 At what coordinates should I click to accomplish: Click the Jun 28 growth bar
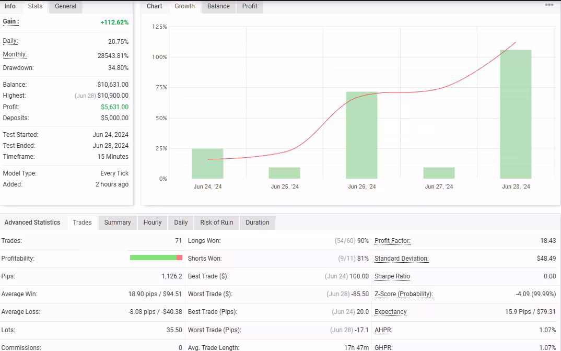pyautogui.click(x=516, y=114)
